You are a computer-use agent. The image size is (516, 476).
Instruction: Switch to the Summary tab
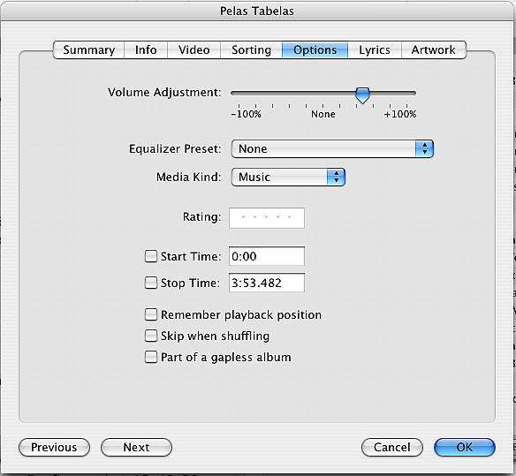pyautogui.click(x=88, y=50)
